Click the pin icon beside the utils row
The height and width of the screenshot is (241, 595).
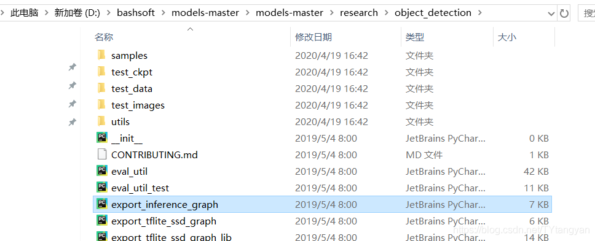click(72, 122)
